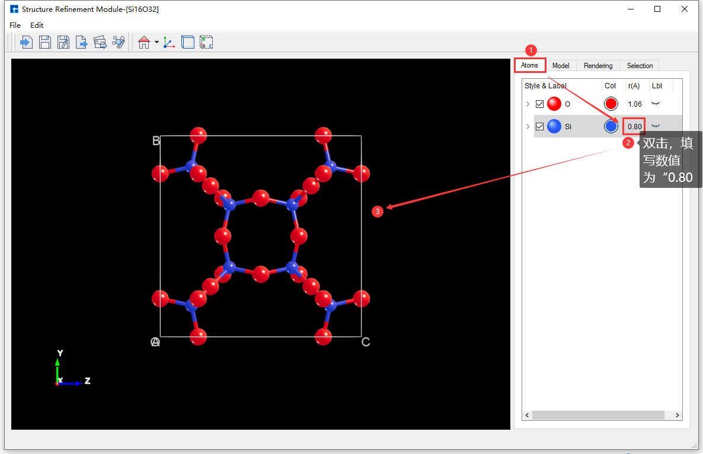The height and width of the screenshot is (454, 703).
Task: Uncheck the O atom visibility checkbox
Action: [x=539, y=104]
